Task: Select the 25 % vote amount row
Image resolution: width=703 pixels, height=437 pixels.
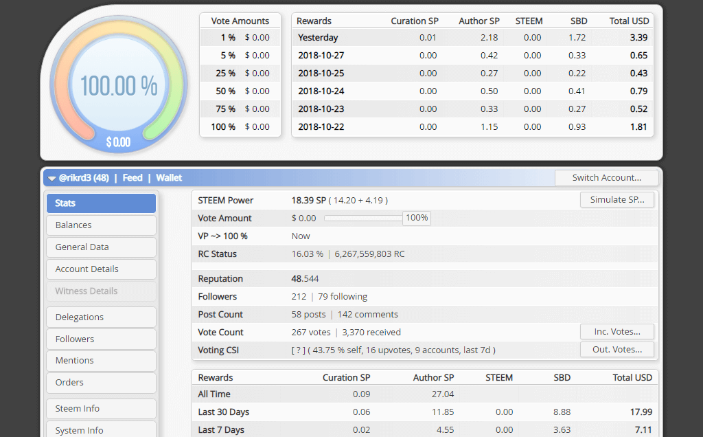Action: coord(240,73)
